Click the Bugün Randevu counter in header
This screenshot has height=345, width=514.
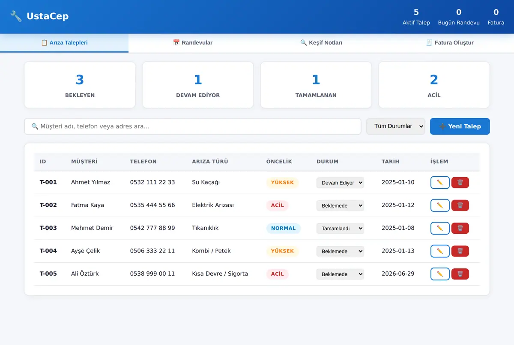(x=459, y=17)
